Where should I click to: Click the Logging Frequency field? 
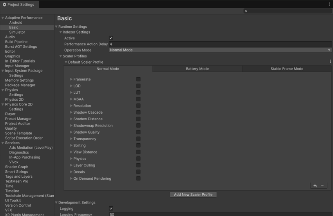(x=220, y=214)
